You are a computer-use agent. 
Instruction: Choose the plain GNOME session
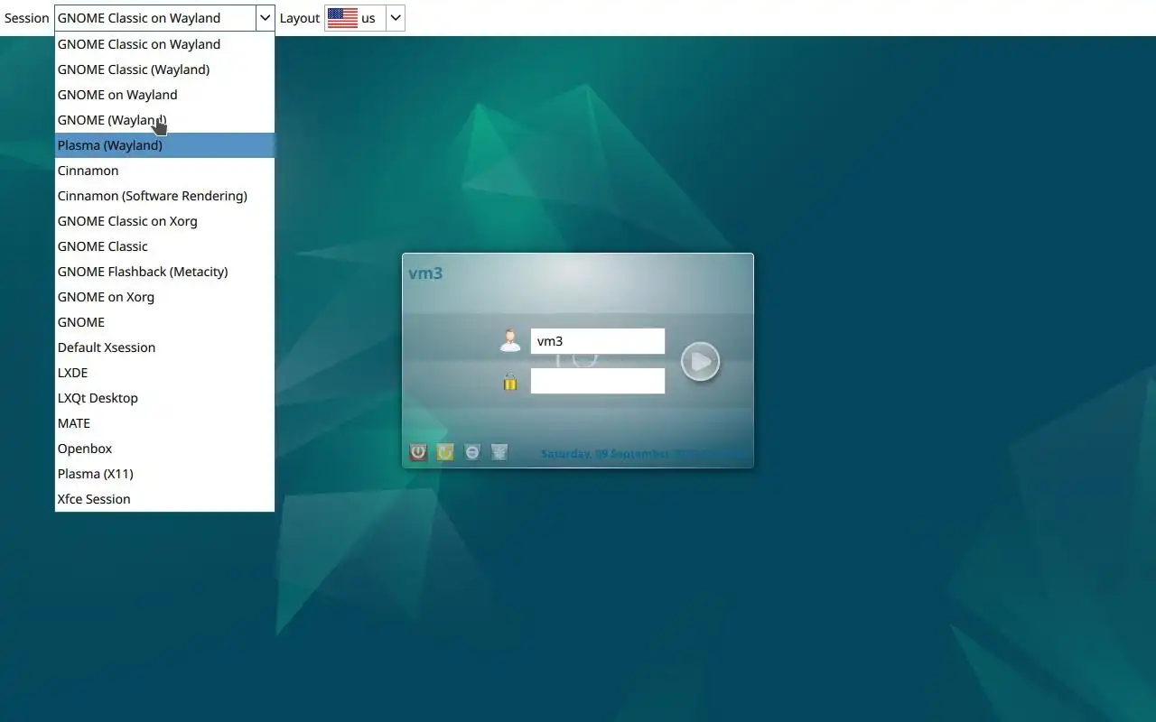tap(164, 322)
